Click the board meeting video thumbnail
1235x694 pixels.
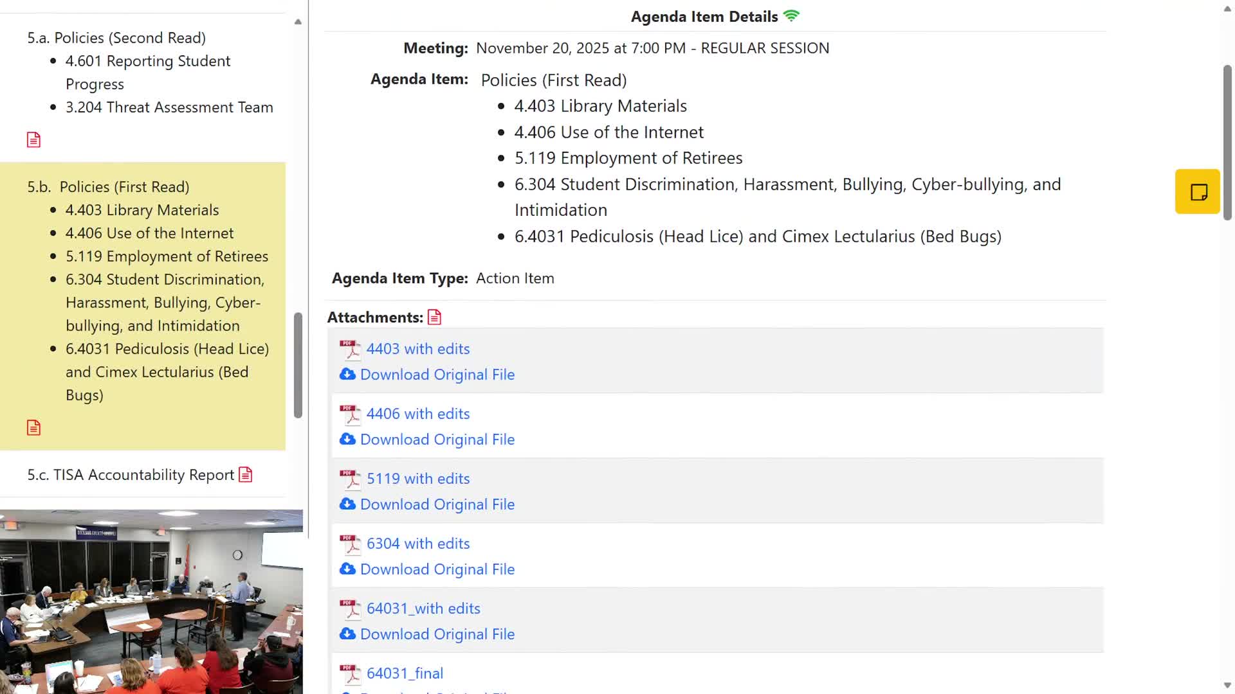[151, 601]
